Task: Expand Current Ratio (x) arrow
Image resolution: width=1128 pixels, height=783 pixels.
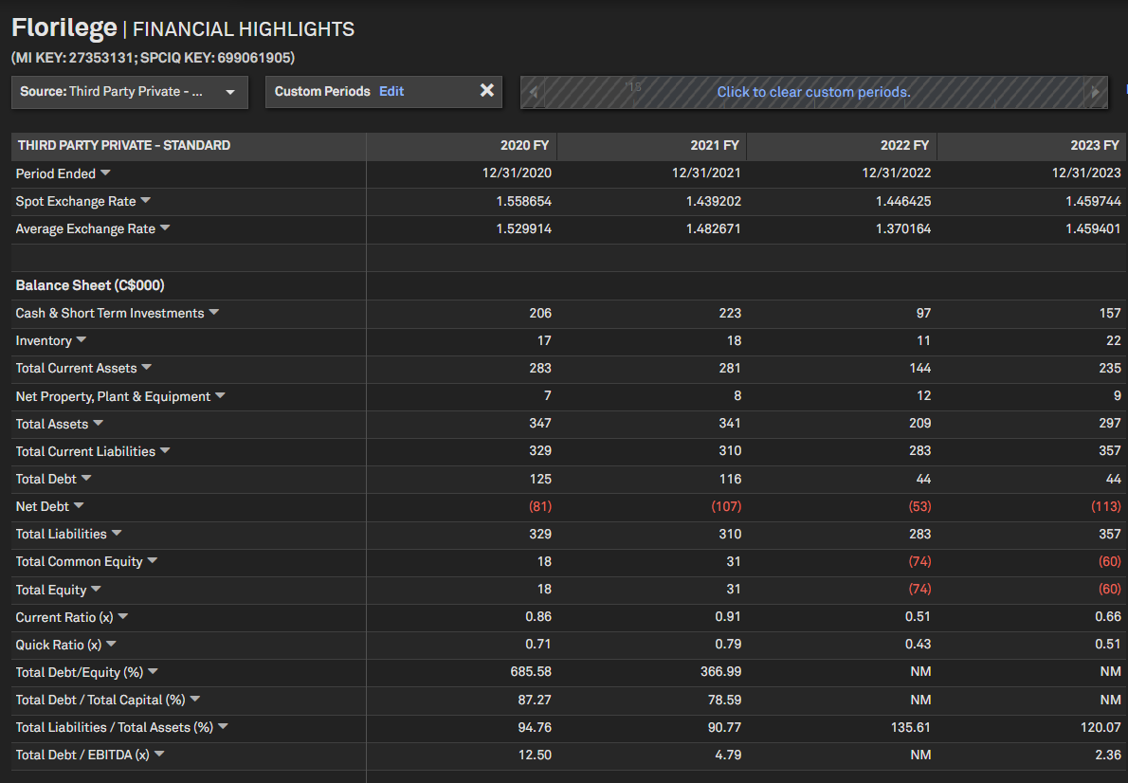Action: 124,617
